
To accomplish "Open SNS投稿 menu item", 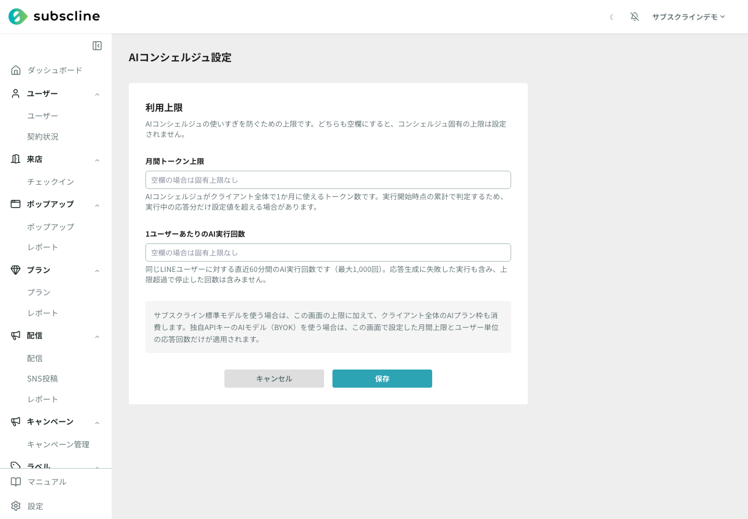I will (43, 378).
